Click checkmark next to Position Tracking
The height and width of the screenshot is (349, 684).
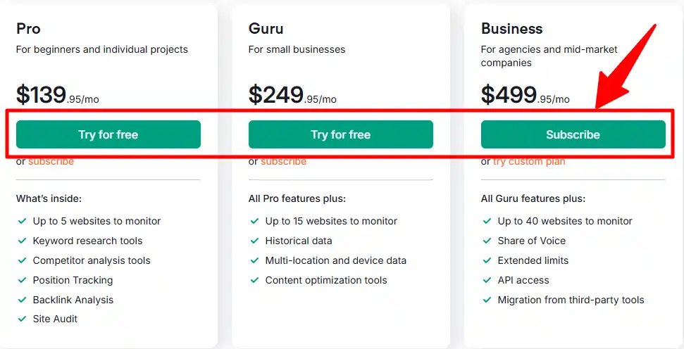coord(21,280)
